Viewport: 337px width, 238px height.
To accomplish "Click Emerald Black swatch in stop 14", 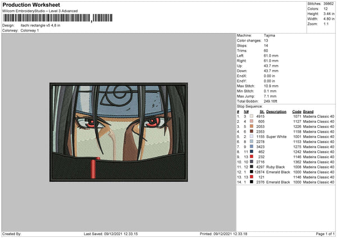I will pos(252,182).
